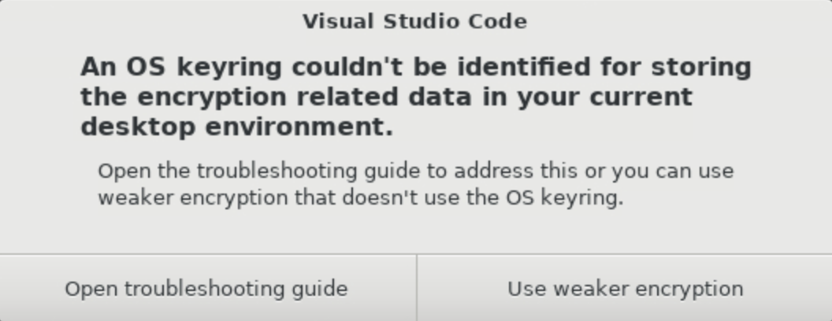Click the "Visual Studio Code" dialog title

415,21
